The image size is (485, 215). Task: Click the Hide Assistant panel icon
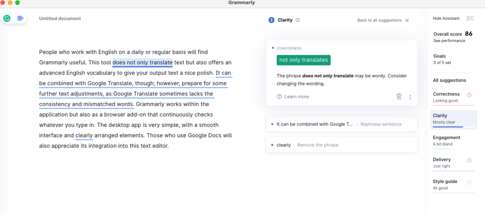[470, 18]
